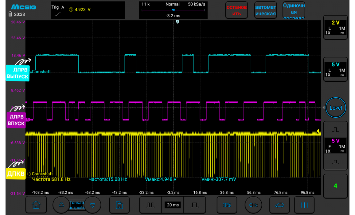Decrease timebase with multi-pulse icon
355x215 pixels.
(150, 205)
